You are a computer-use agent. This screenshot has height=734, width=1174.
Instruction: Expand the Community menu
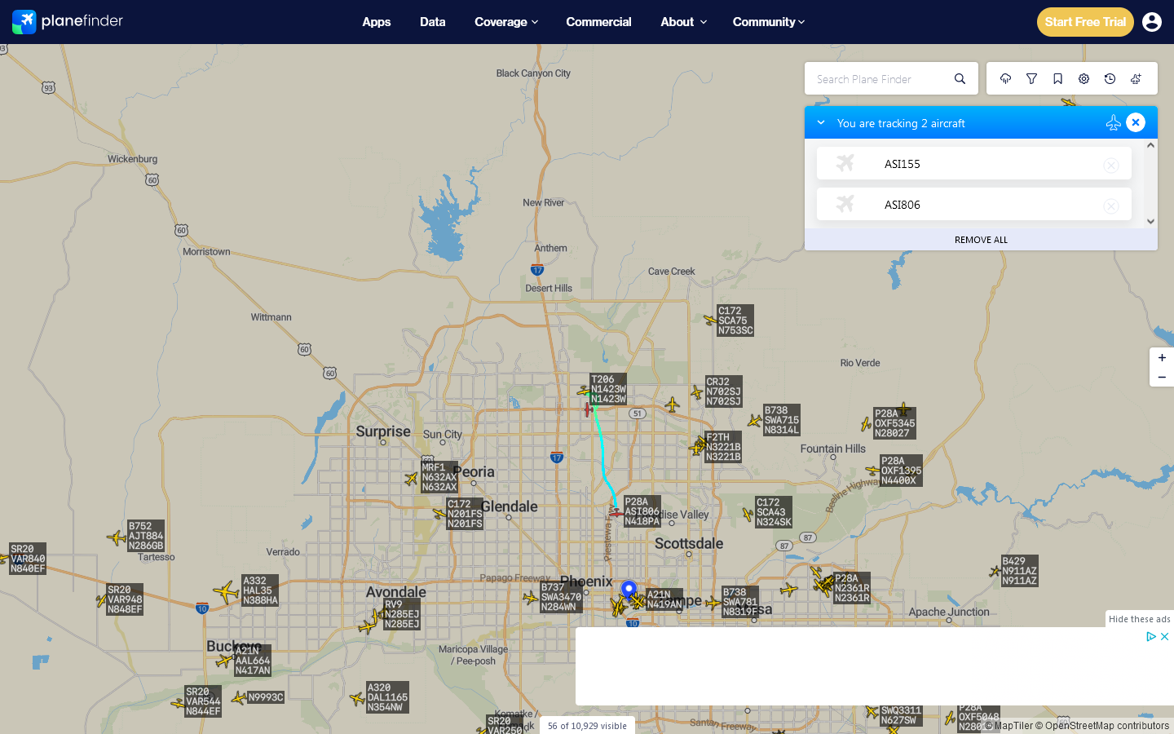tap(769, 22)
